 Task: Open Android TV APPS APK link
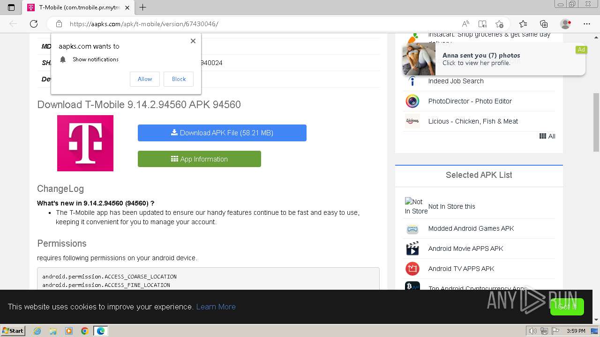[461, 269]
